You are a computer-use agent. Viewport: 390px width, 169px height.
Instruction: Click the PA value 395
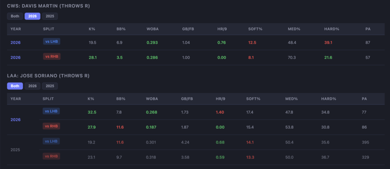coord(365,142)
